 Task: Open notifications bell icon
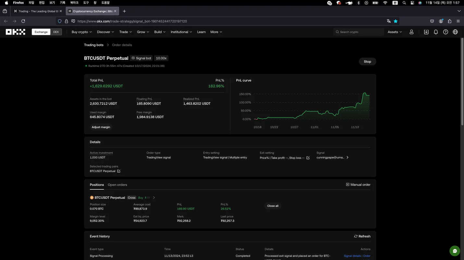pos(436,32)
